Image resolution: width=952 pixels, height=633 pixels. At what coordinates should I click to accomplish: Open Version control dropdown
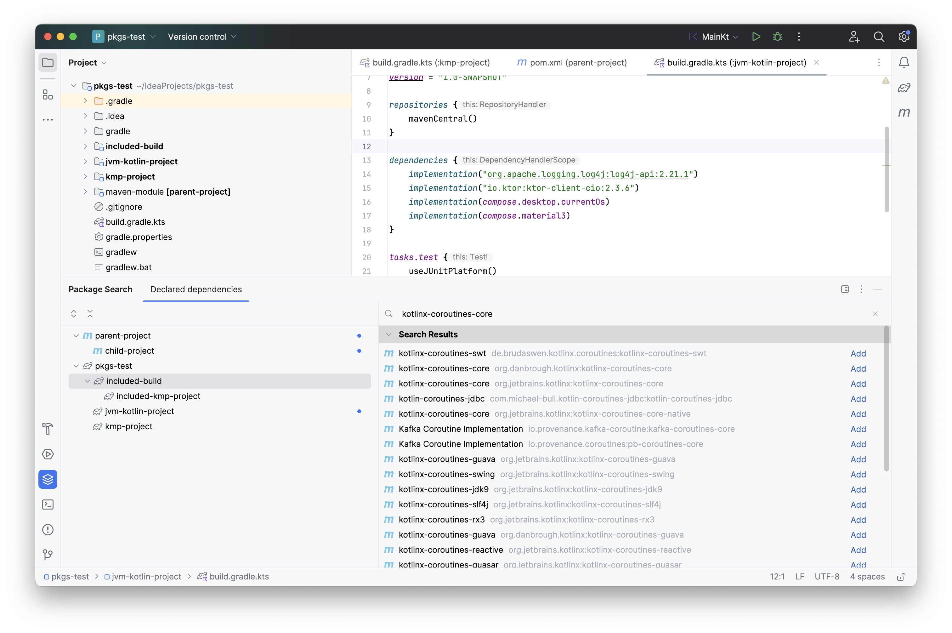click(x=202, y=37)
